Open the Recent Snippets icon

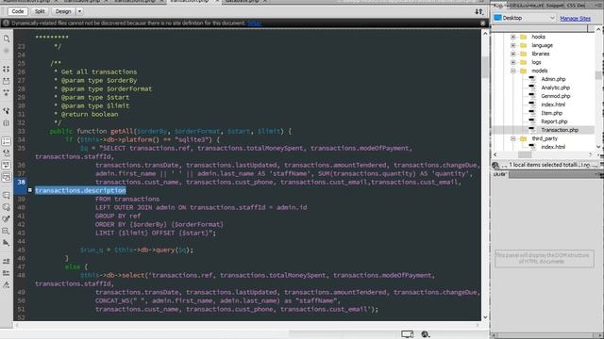point(7,231)
